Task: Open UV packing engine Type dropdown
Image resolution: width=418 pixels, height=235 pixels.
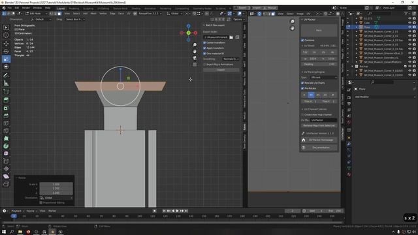Action: 324,78
